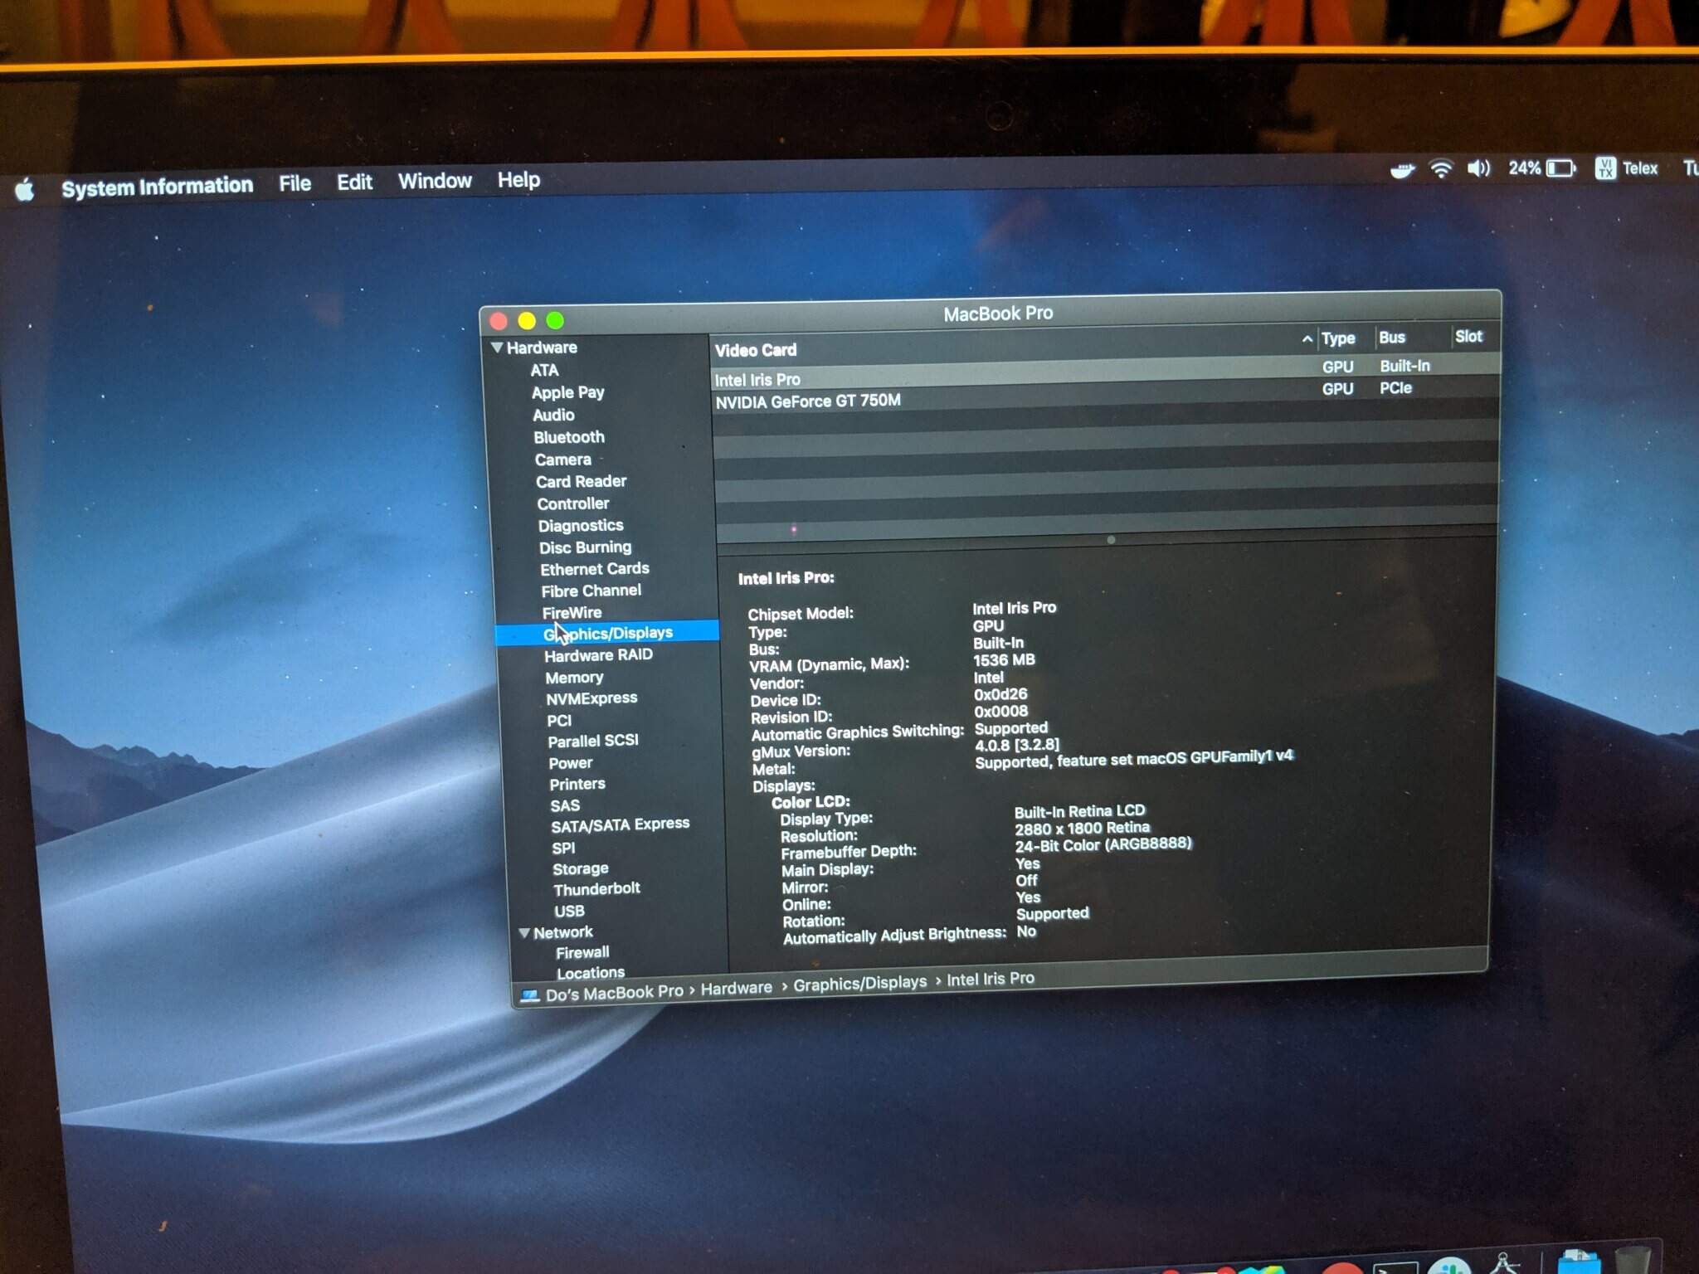Select Camera in the sidebar
Screen dimensions: 1699x1274
(563, 460)
